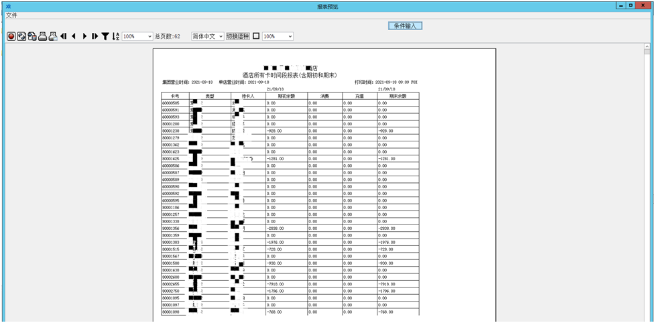Click card number 80001098
Screen dimensions: 655x323
pyautogui.click(x=170, y=312)
